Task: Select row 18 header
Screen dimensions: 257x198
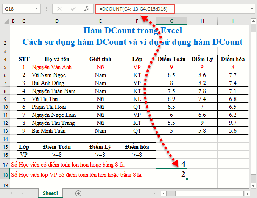Action: point(4,174)
